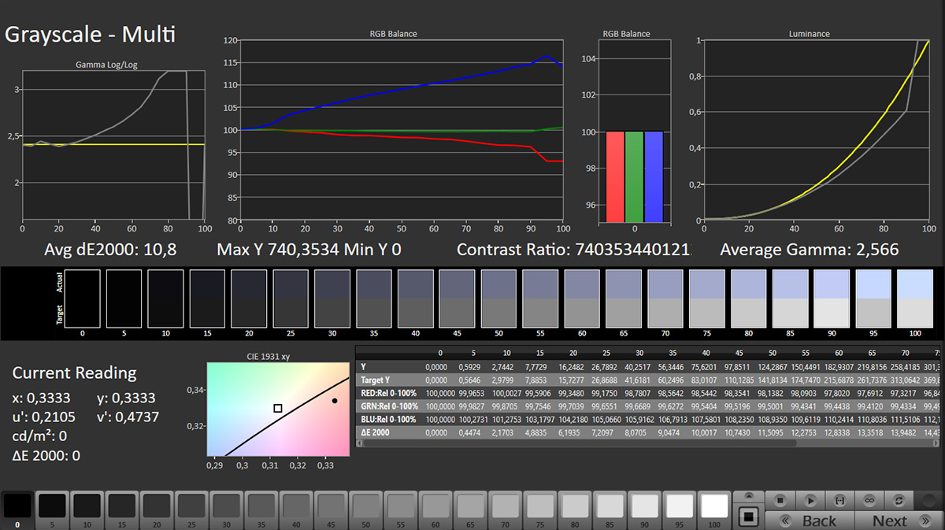Image resolution: width=945 pixels, height=530 pixels.
Task: Click the current black pattern preview square
Action: [x=748, y=517]
